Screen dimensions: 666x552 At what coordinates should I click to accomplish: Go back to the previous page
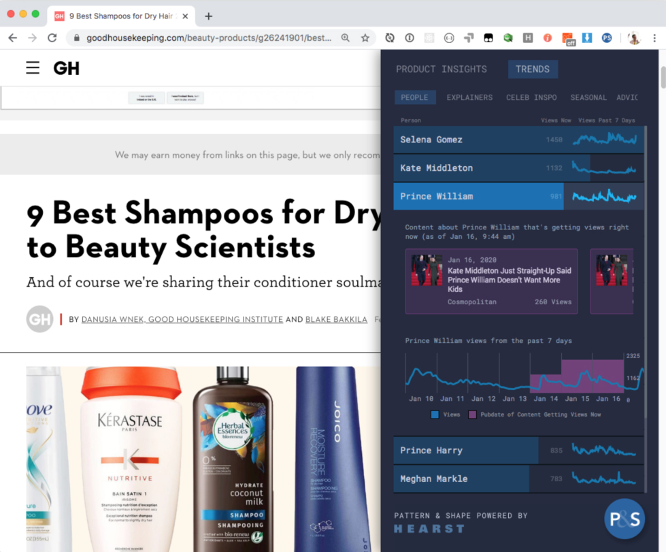[x=13, y=38]
